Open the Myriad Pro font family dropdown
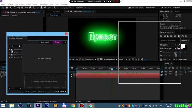Image resolution: width=192 pixels, height=108 pixels. [168, 45]
